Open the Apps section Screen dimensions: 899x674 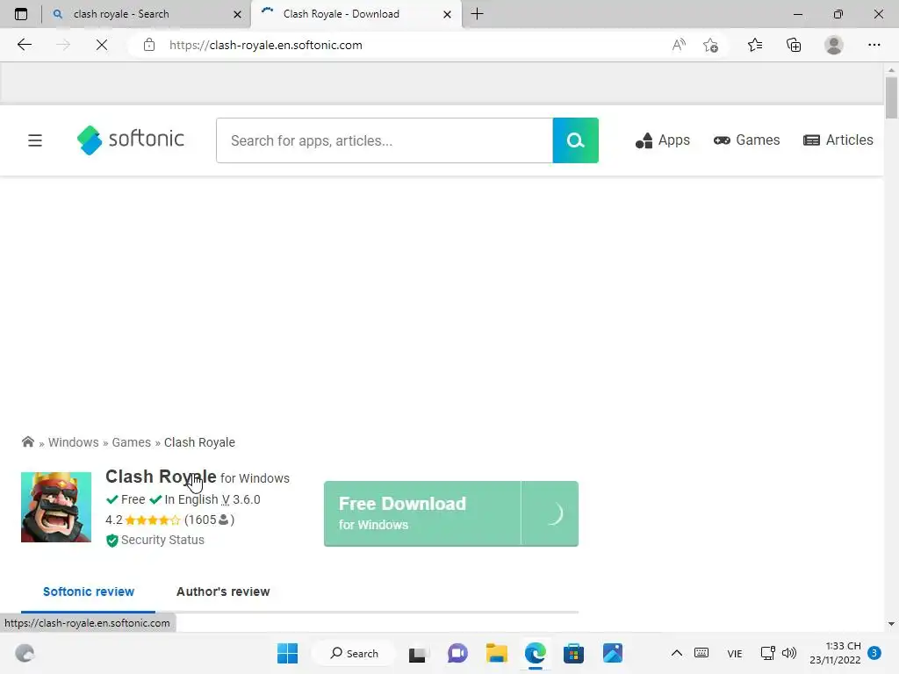[663, 140]
